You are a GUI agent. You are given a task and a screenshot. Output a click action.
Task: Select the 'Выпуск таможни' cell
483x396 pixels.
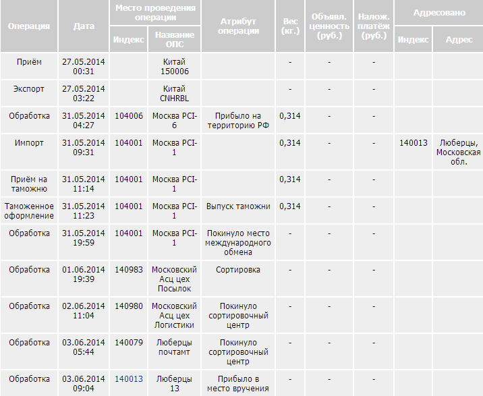[238, 210]
